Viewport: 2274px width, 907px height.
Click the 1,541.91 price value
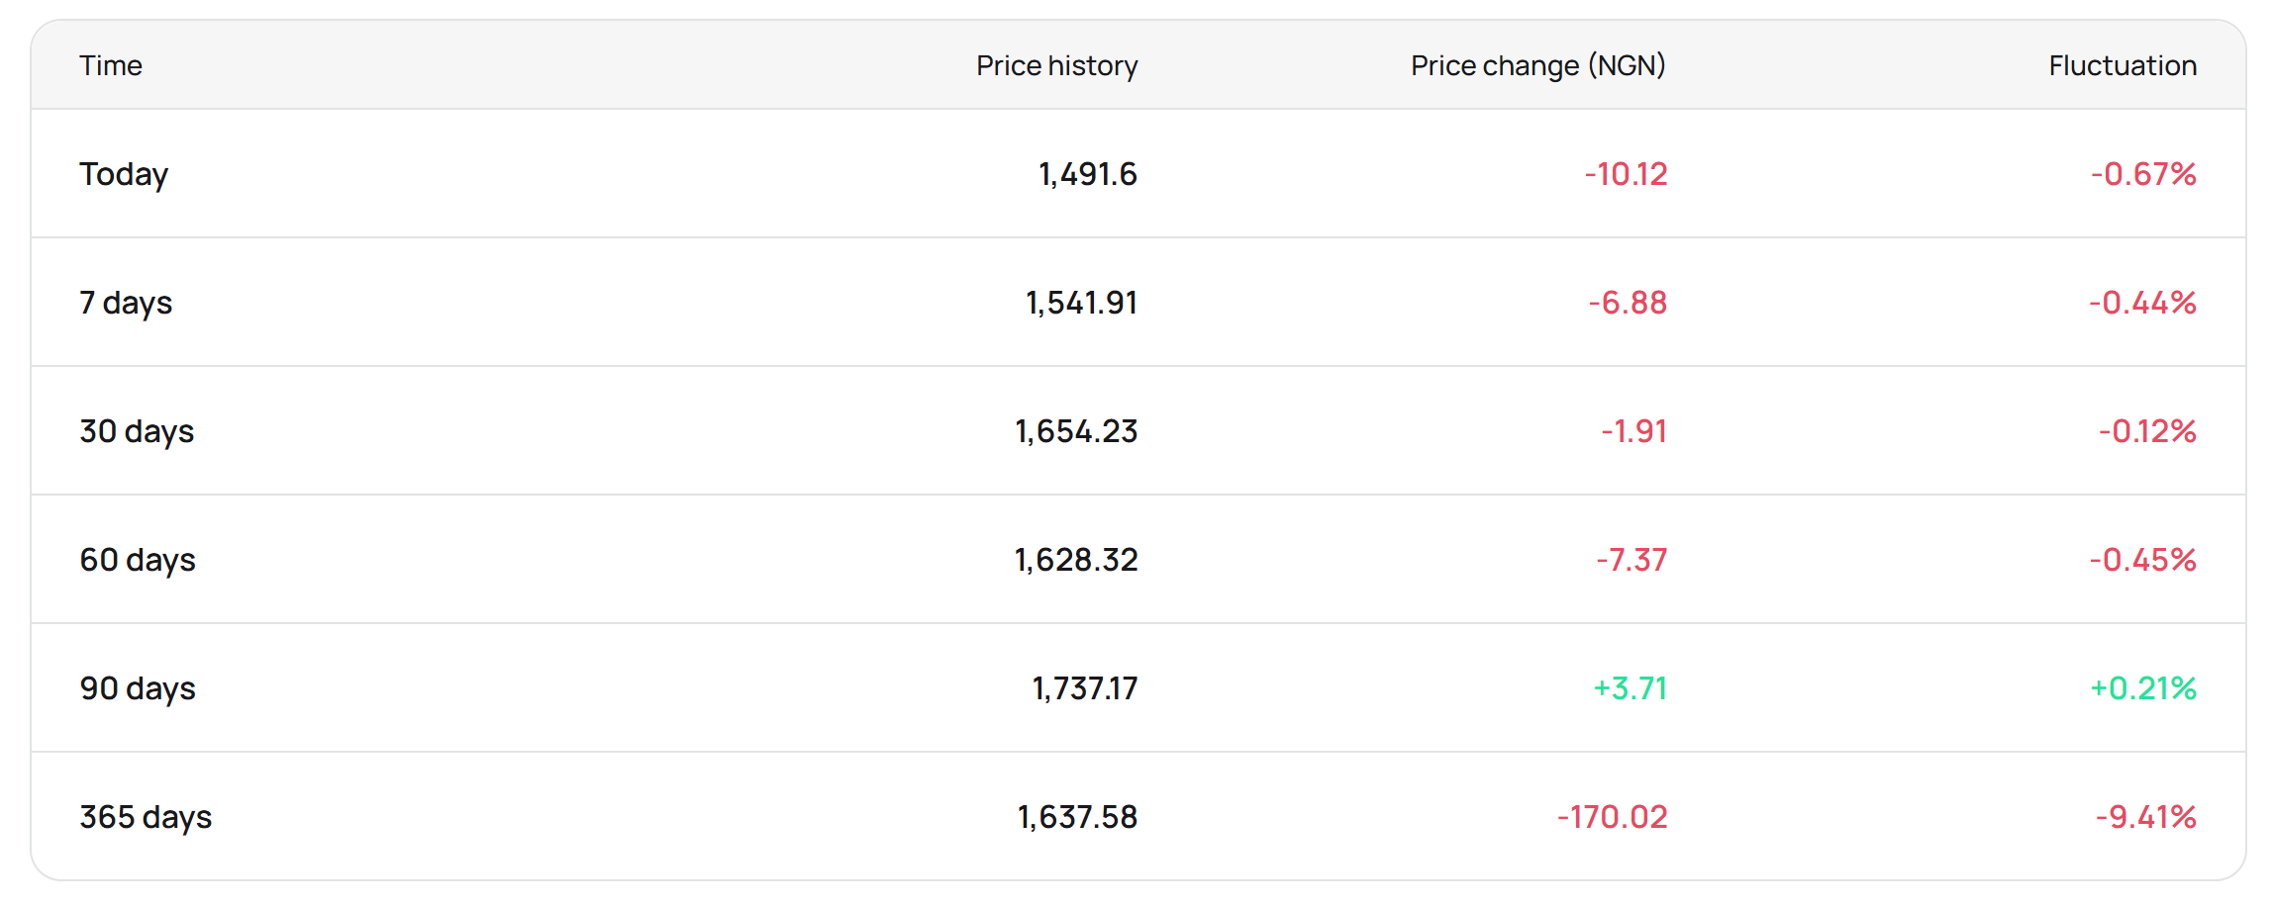click(1081, 303)
